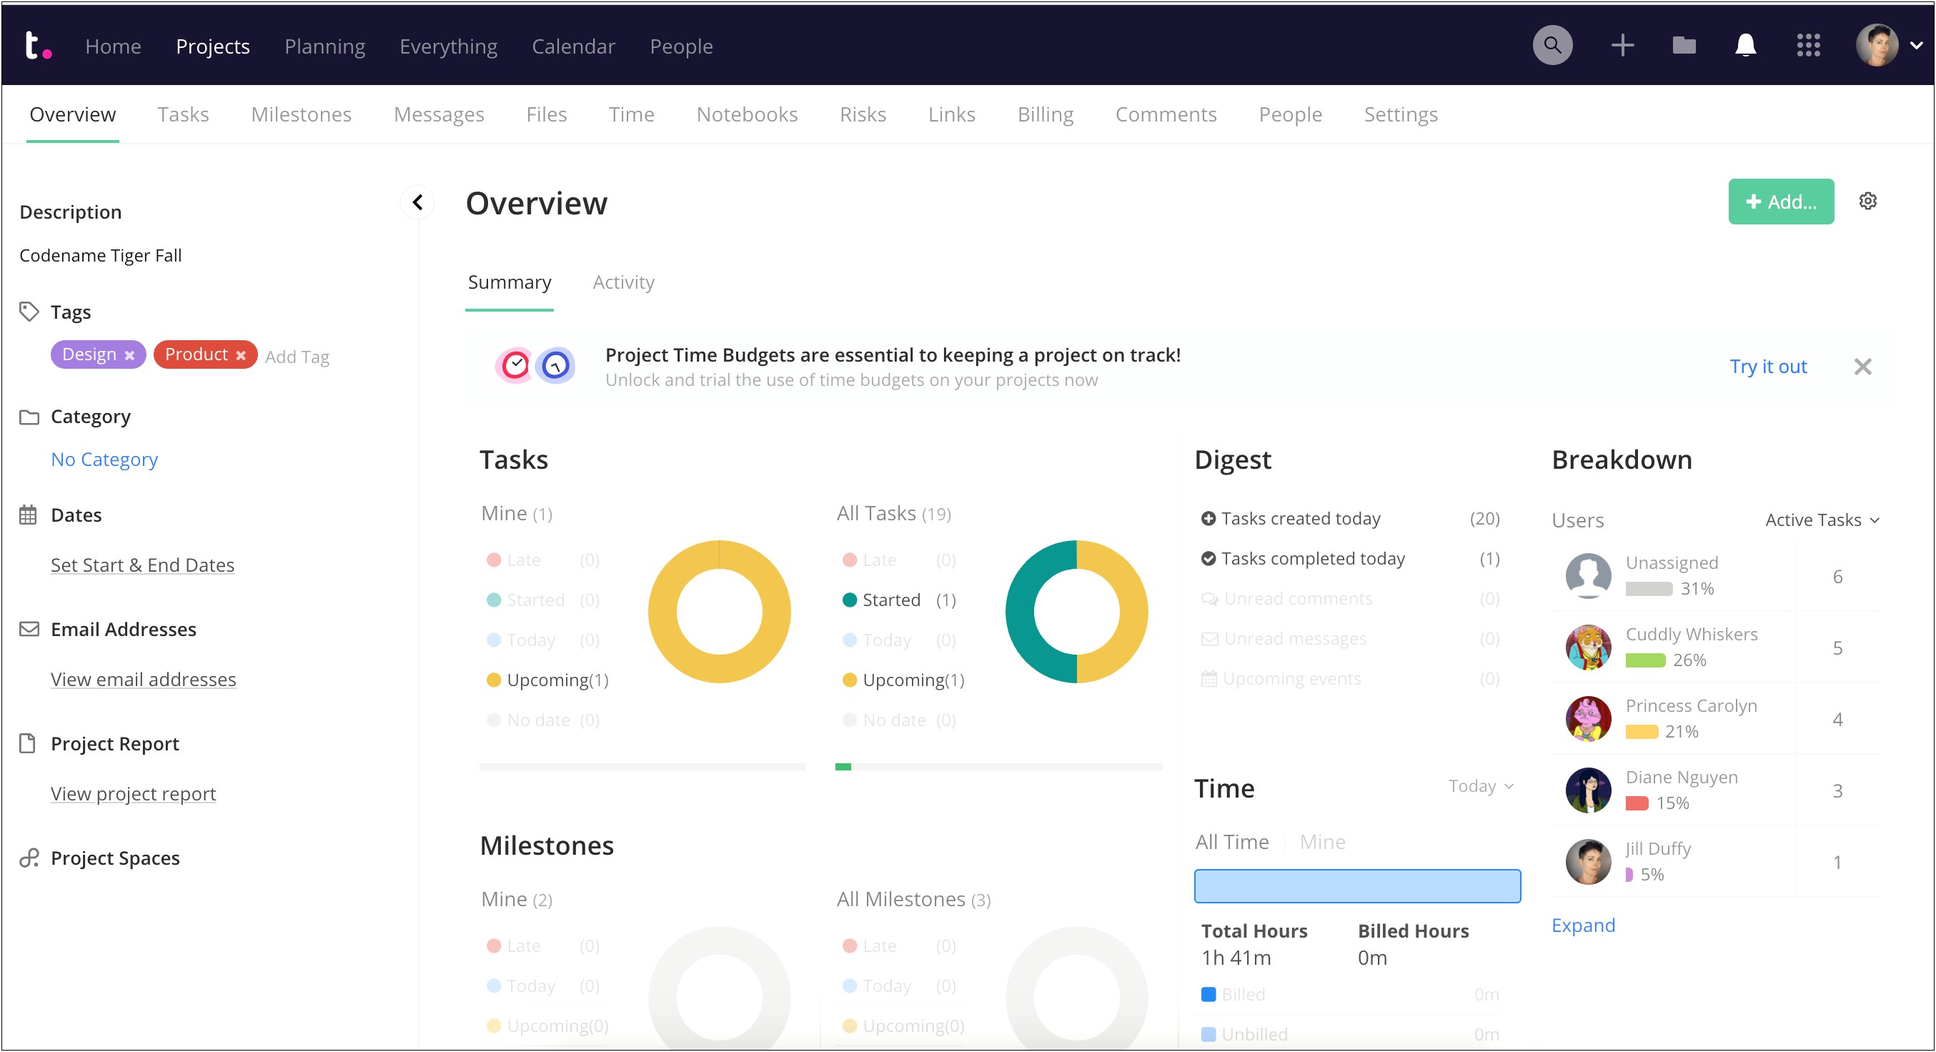Click the notifications bell icon
Screen dimensions: 1936x1052
pyautogui.click(x=1746, y=45)
